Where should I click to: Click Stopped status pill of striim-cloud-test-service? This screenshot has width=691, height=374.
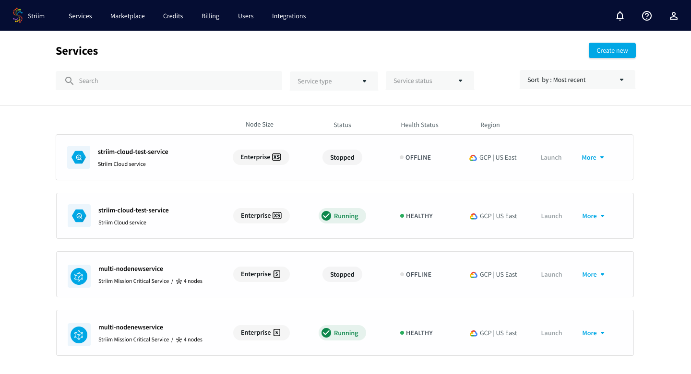tap(342, 157)
